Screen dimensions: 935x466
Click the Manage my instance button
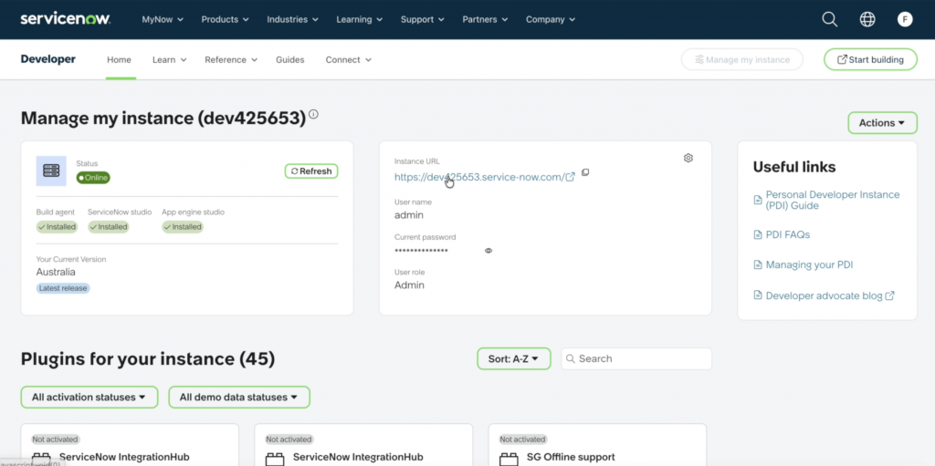click(x=741, y=59)
